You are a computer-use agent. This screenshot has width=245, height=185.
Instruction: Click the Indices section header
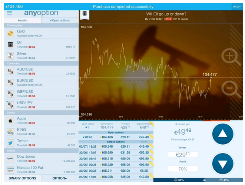(41, 151)
